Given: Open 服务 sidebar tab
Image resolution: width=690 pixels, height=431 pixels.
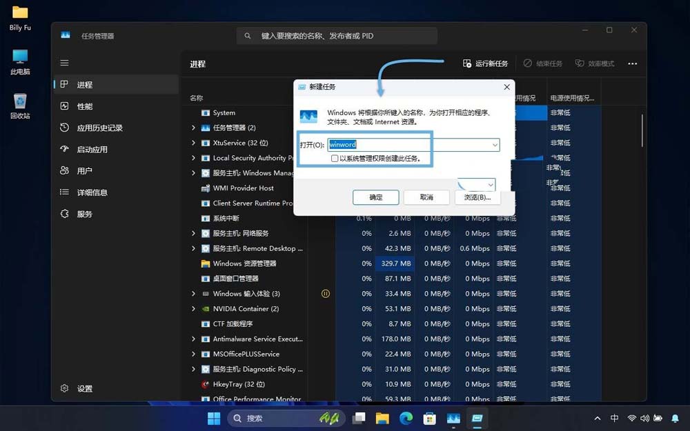Looking at the screenshot, I should click(117, 214).
